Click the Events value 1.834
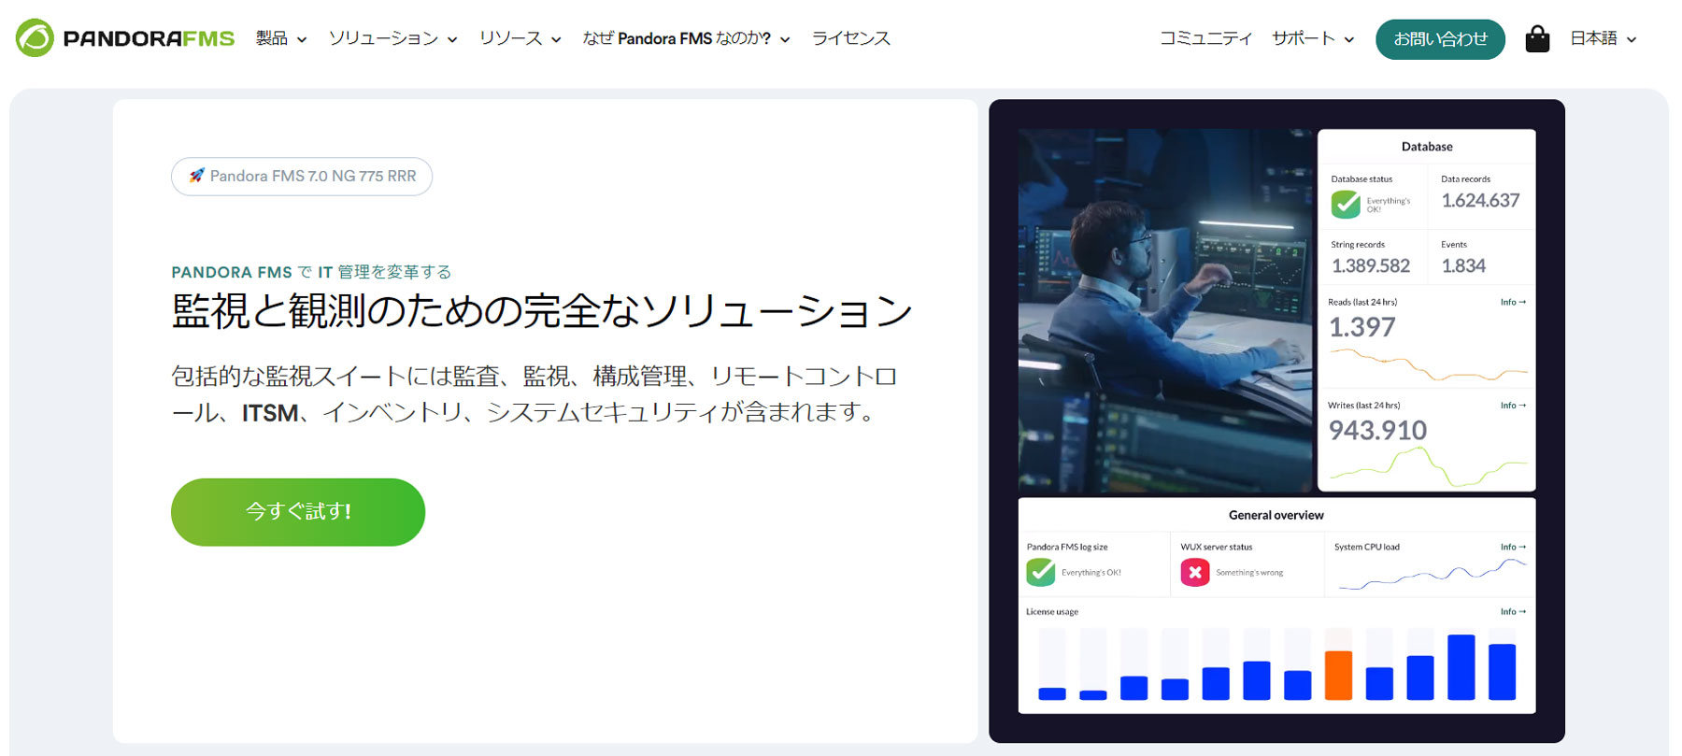 point(1463,265)
